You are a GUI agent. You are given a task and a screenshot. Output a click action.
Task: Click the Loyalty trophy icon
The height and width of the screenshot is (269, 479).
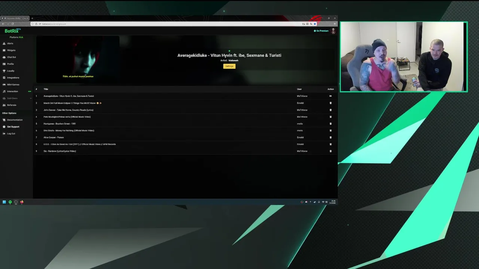pyautogui.click(x=4, y=71)
